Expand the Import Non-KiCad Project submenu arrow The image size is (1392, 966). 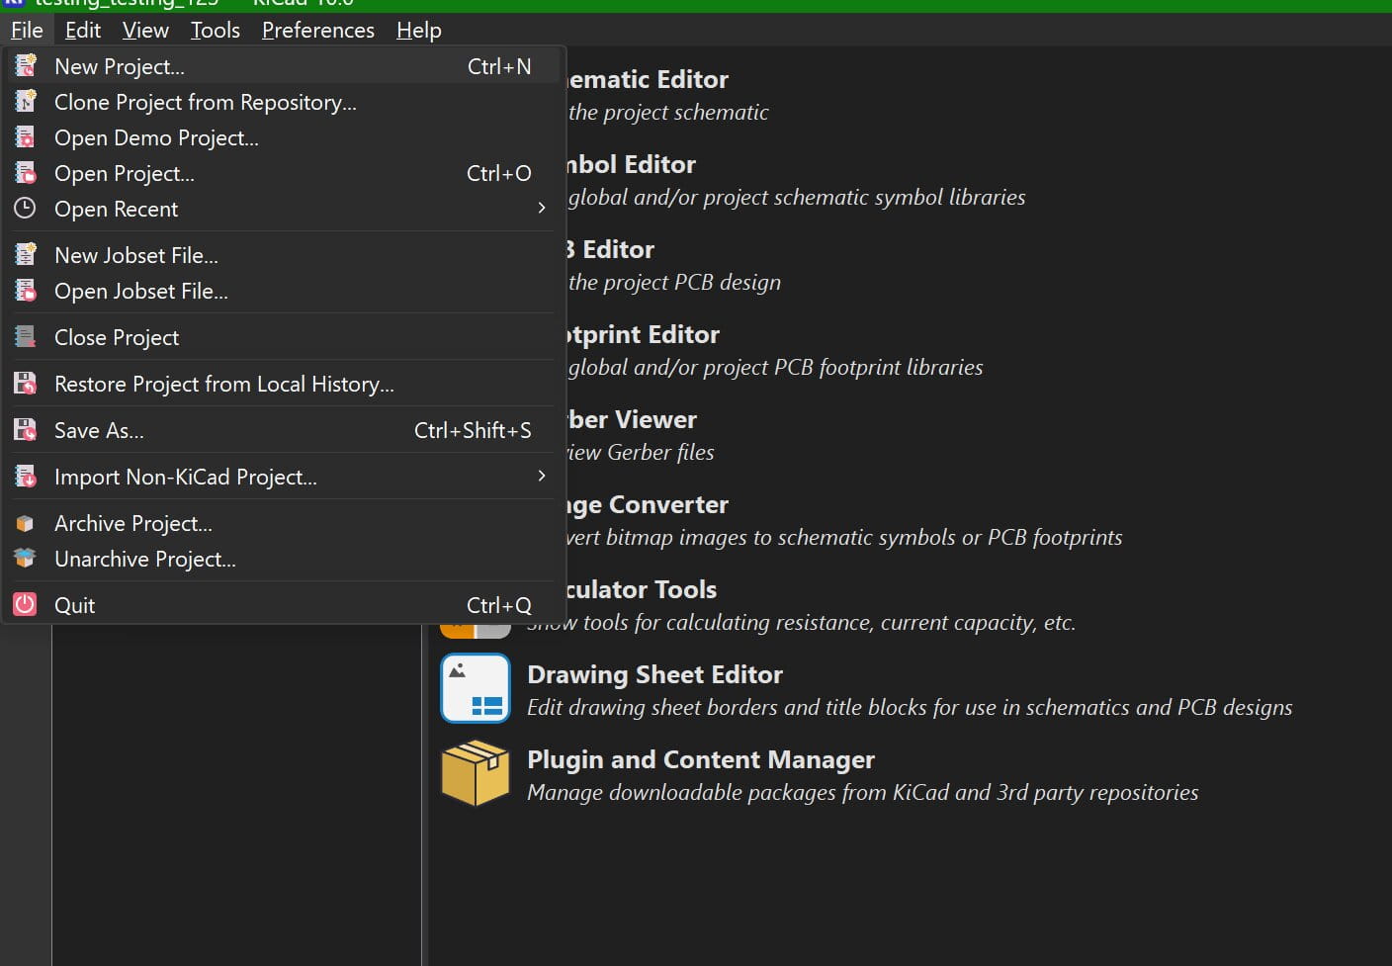tap(541, 477)
